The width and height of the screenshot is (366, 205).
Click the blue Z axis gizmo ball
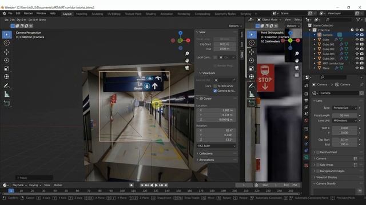[x=181, y=33]
